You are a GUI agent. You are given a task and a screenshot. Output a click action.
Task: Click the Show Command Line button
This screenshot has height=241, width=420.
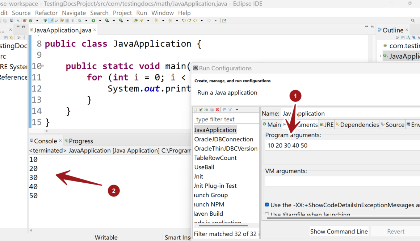tap(339, 231)
